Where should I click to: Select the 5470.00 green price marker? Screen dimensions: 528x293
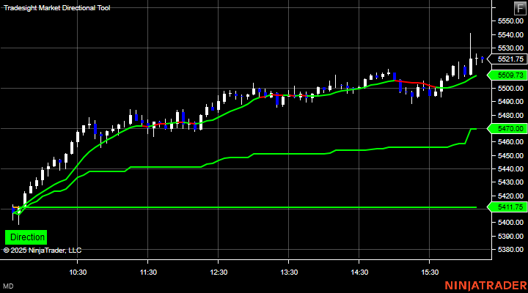coord(507,128)
